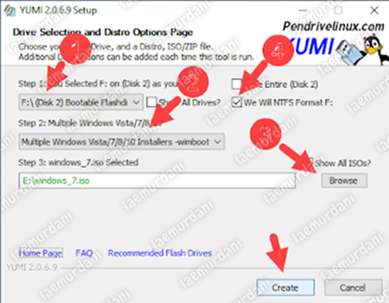Expand the Multiple Windows Vista/7/8/10 Installers dropdown
389x303 pixels.
click(x=122, y=141)
